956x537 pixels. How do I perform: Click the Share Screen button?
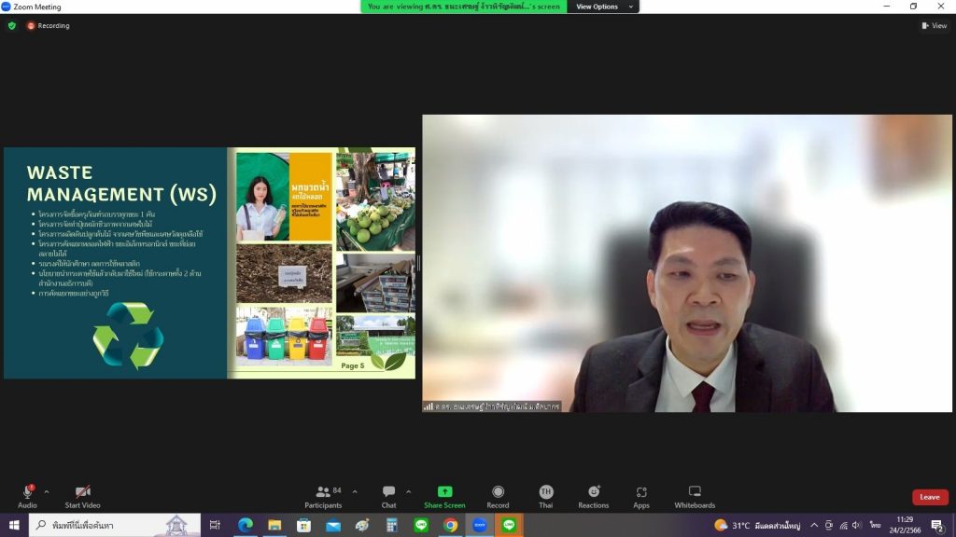(x=444, y=497)
